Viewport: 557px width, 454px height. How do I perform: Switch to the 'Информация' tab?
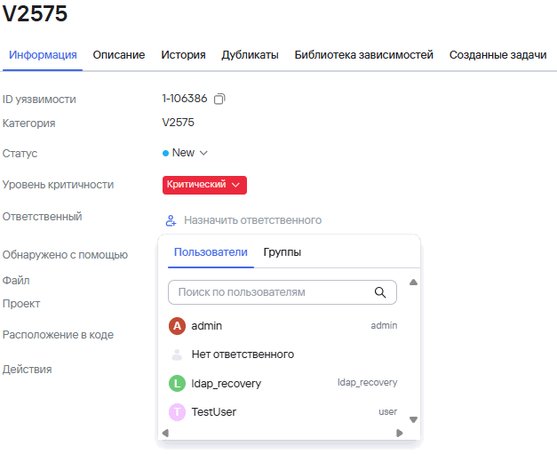[43, 55]
